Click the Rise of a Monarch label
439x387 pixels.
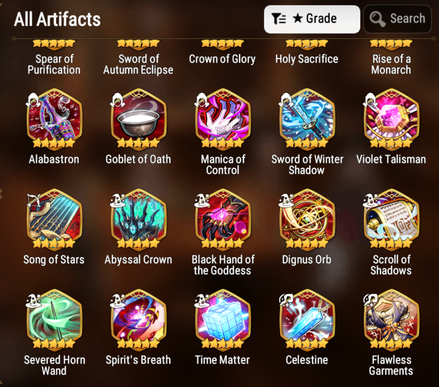(x=391, y=64)
